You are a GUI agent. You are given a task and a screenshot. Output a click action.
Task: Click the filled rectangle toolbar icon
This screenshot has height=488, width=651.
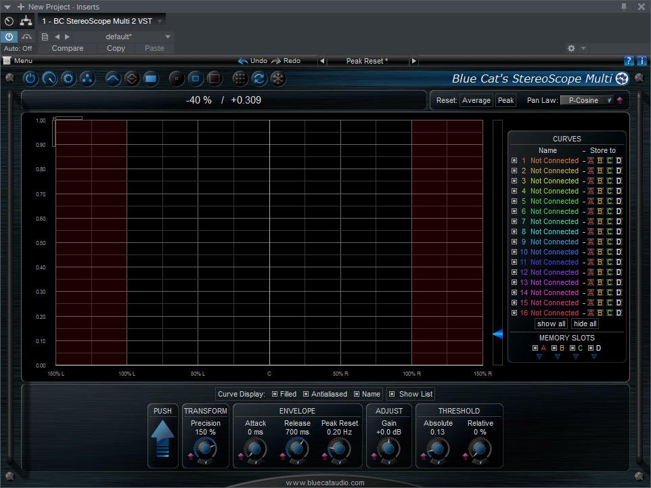click(151, 79)
